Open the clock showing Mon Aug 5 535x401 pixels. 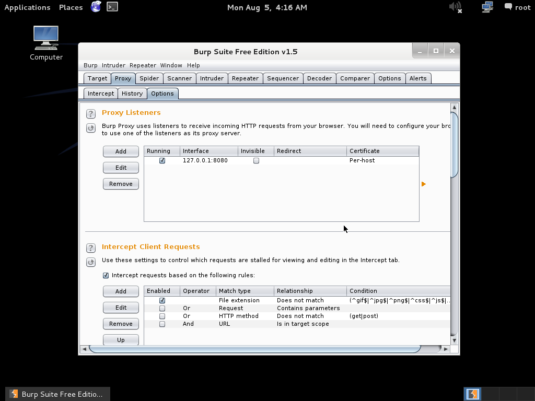point(267,7)
